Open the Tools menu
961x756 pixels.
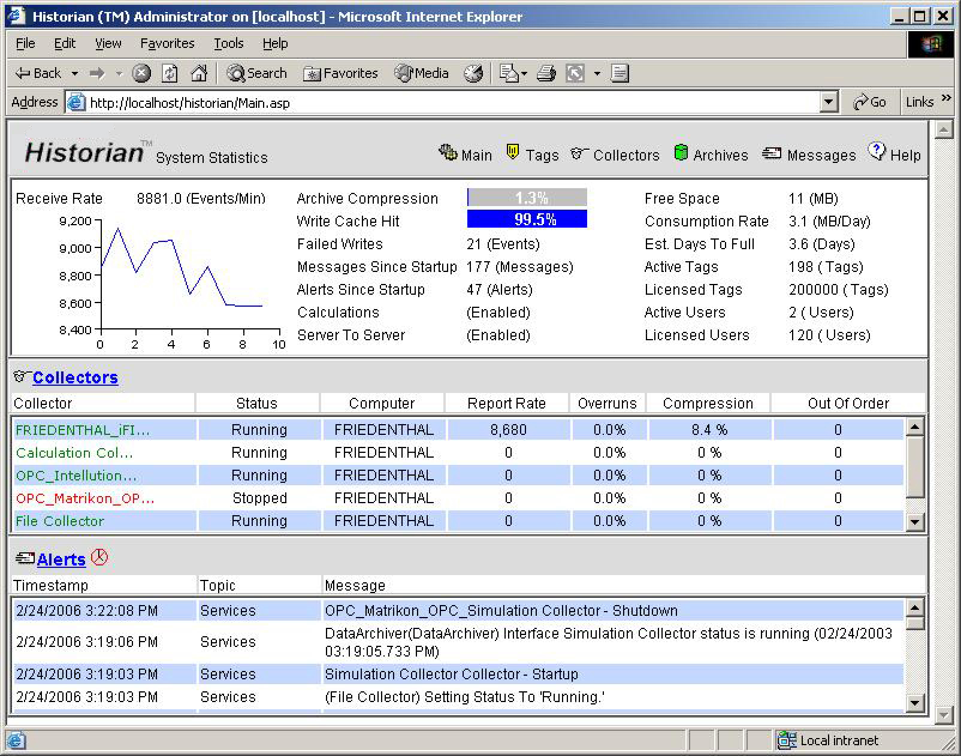[228, 44]
